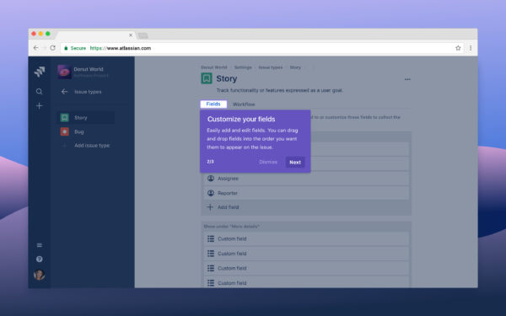The height and width of the screenshot is (316, 506).
Task: Click the Story breadcrumb link
Action: [x=295, y=67]
